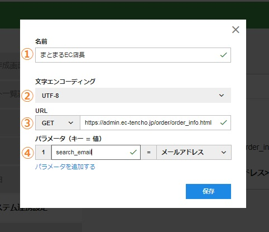The height and width of the screenshot is (232, 269).
Task: Click the parameter row number 1 cell
Action: pyautogui.click(x=44, y=153)
